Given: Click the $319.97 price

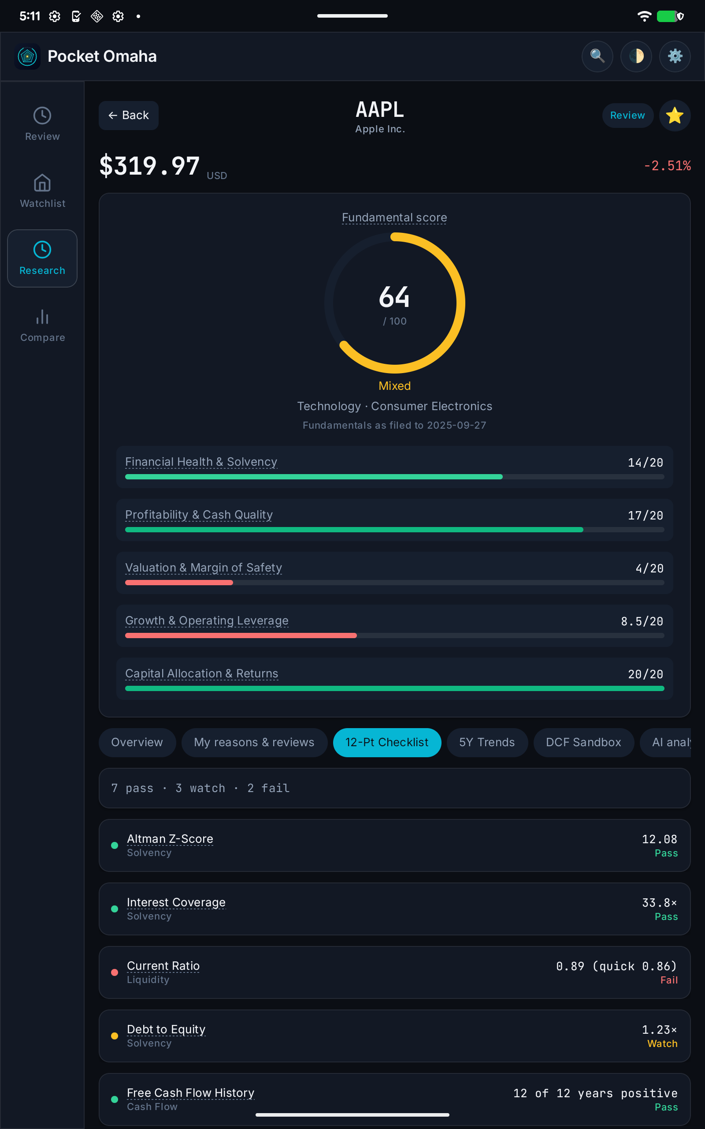Looking at the screenshot, I should click(x=150, y=166).
